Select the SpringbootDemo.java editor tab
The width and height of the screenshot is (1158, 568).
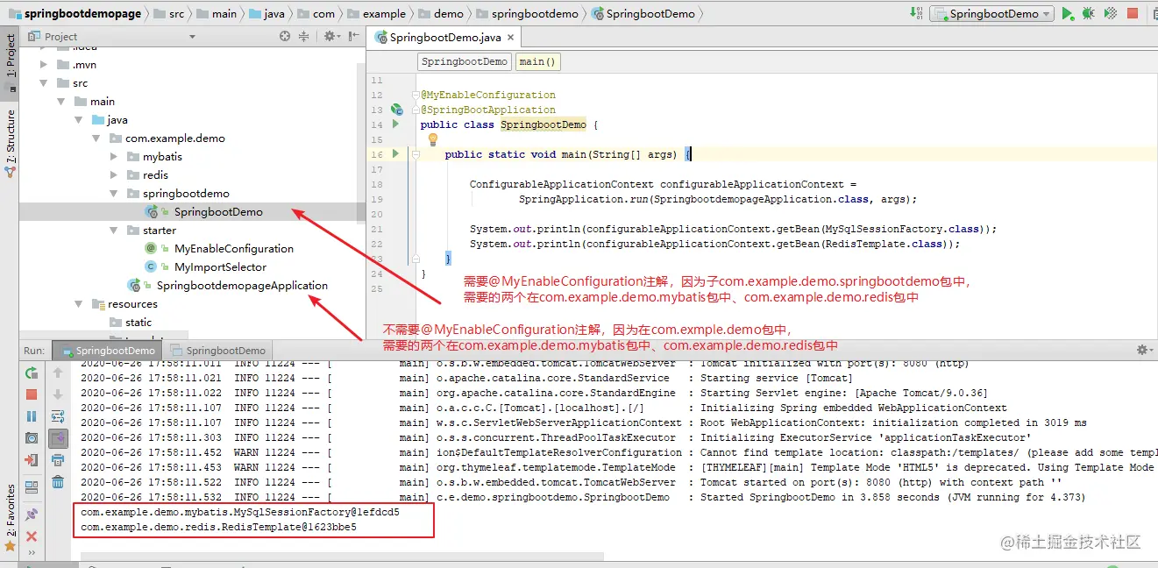point(447,37)
